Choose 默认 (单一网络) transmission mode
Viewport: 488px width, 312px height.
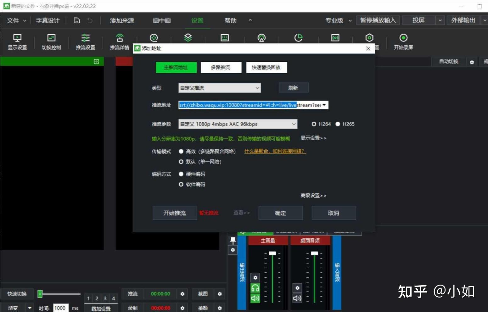[x=181, y=162]
